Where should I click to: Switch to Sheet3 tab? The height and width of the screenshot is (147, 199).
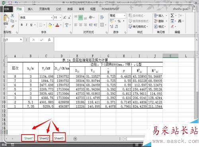59,138
